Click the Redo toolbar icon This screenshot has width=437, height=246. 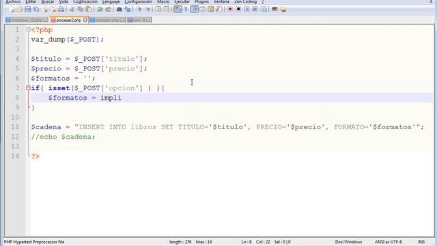(108, 10)
